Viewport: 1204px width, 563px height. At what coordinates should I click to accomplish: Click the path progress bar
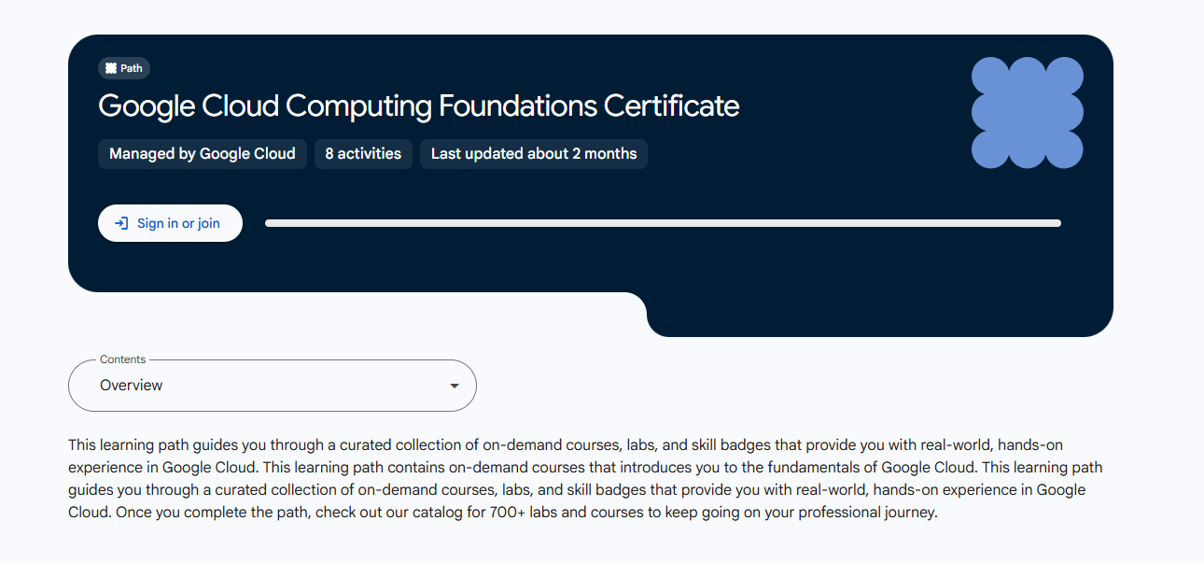(663, 223)
